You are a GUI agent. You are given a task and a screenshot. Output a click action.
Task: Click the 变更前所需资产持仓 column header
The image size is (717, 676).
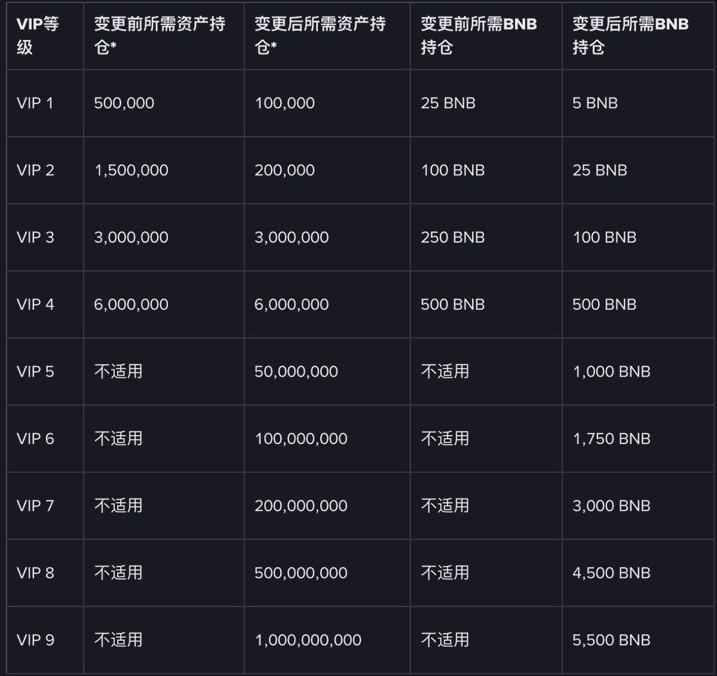pyautogui.click(x=160, y=35)
